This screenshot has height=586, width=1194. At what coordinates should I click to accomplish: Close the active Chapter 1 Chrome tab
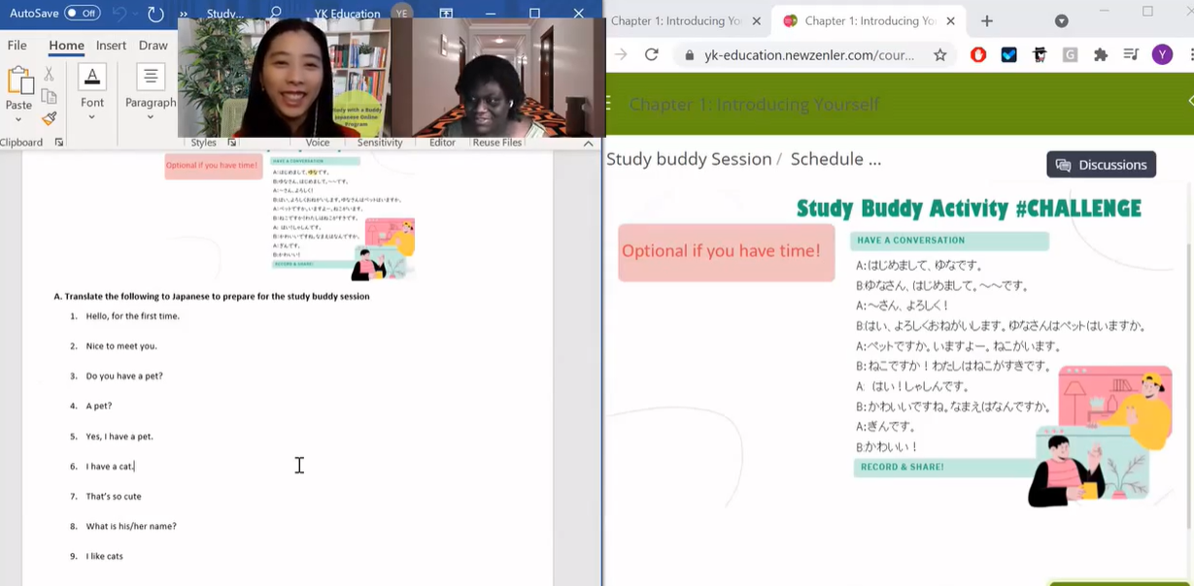(x=950, y=20)
